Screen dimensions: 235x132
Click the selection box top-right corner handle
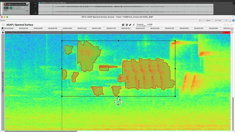pos(175,41)
